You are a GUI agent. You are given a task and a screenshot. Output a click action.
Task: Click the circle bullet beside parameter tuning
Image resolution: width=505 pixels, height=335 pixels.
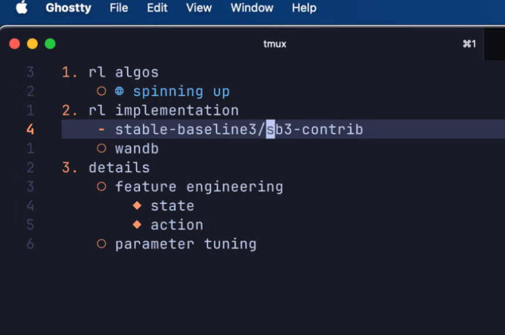pos(102,244)
